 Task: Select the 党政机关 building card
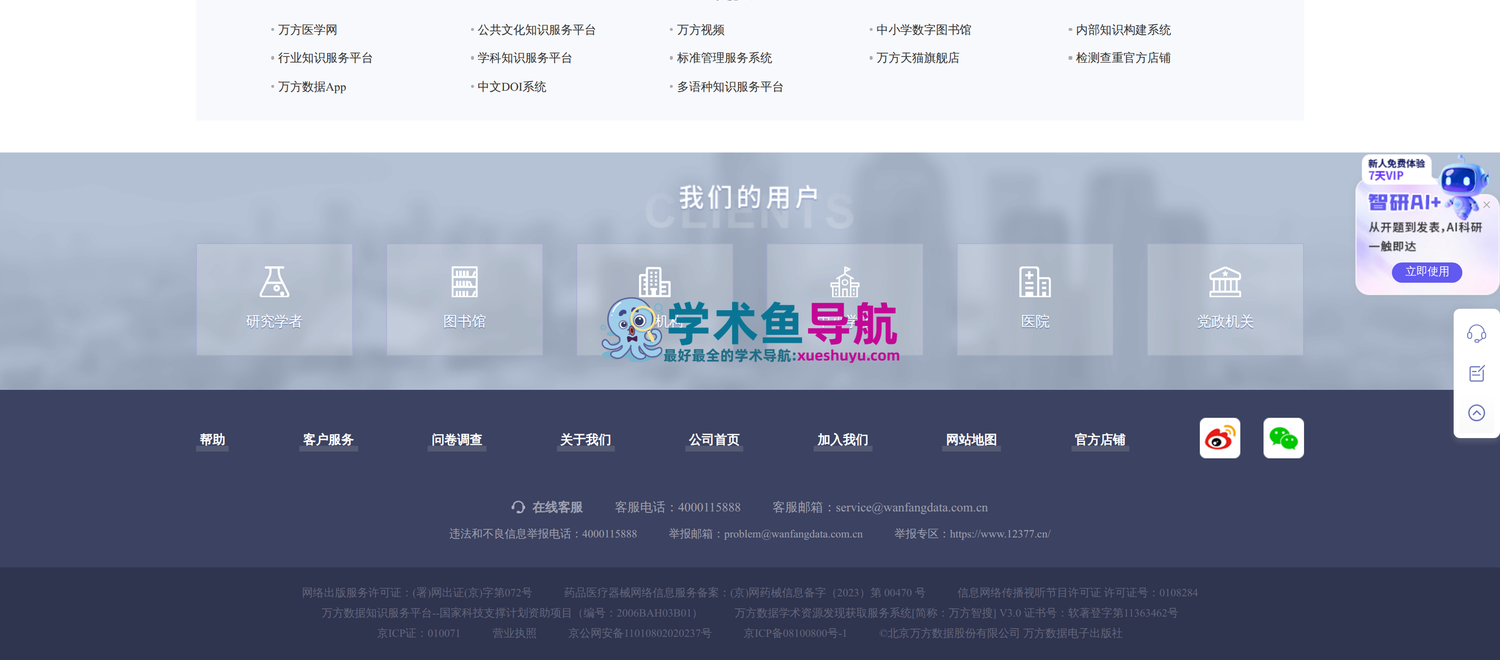pyautogui.click(x=1224, y=299)
